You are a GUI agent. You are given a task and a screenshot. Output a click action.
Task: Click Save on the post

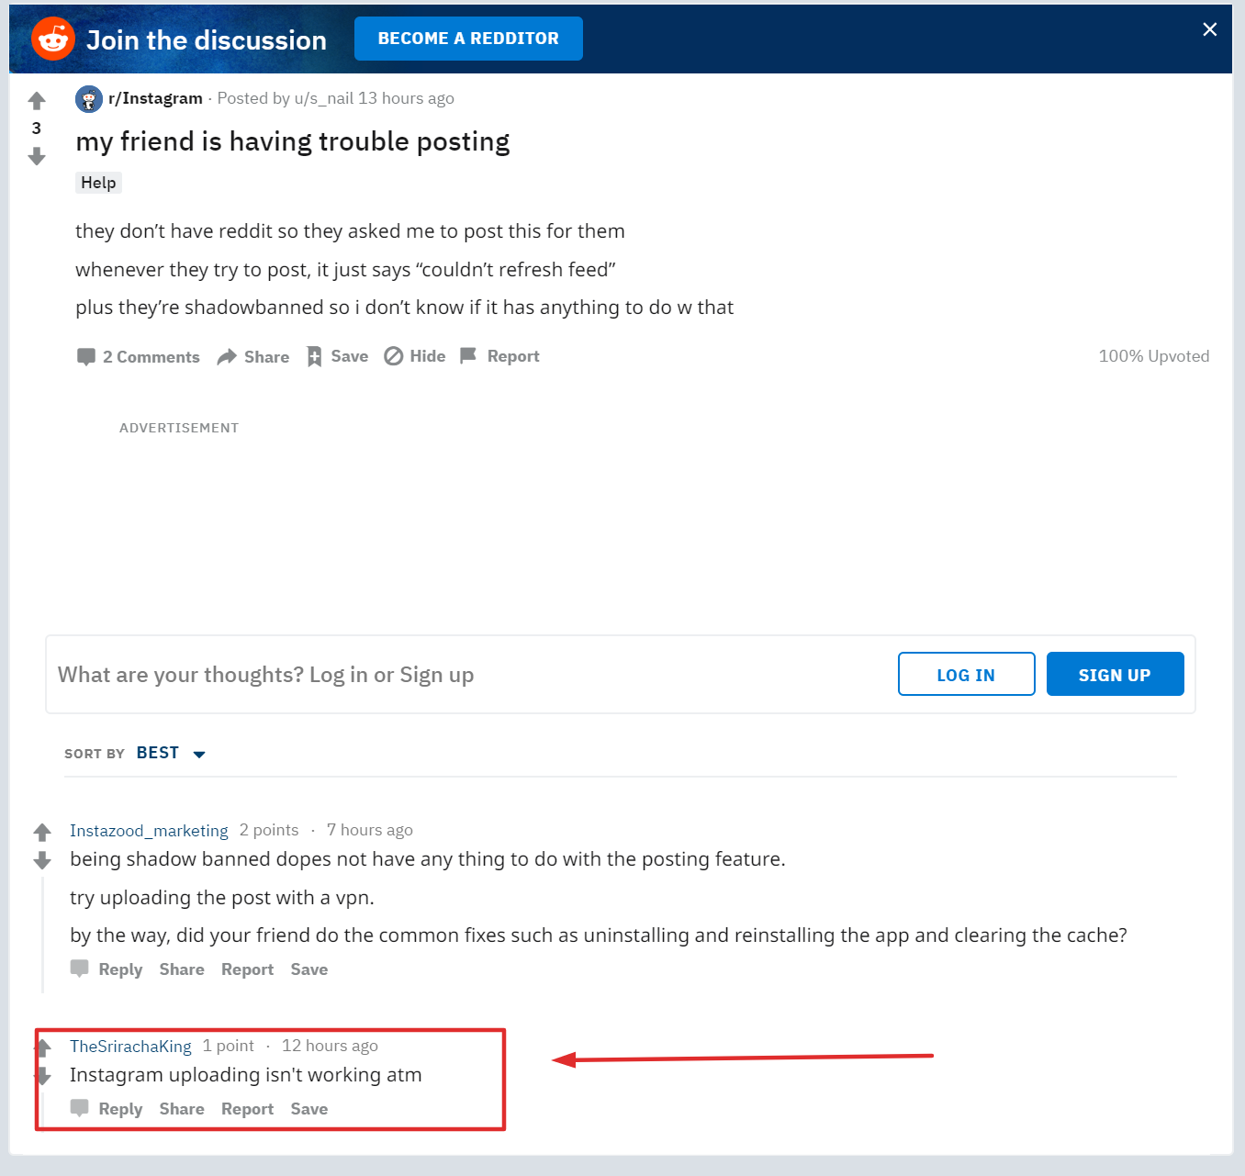pos(350,356)
